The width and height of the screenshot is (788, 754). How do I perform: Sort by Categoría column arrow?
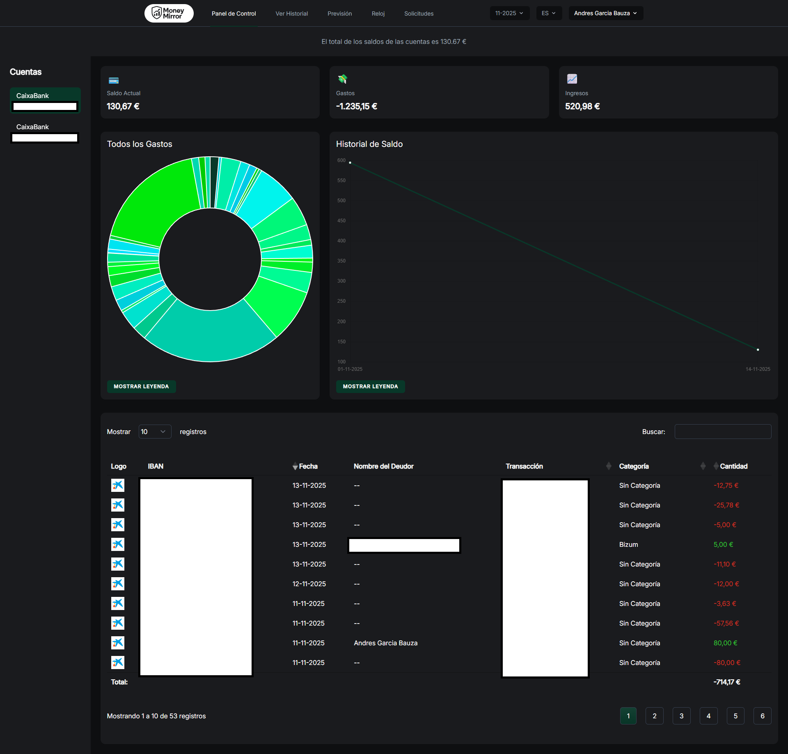pos(703,466)
